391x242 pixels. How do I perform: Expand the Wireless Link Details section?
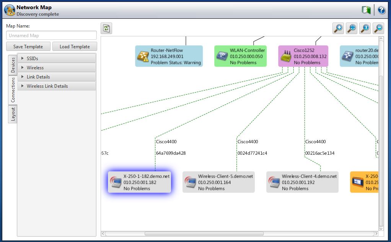pyautogui.click(x=57, y=86)
